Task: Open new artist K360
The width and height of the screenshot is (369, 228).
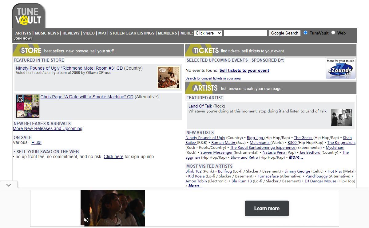Action: pos(292,143)
